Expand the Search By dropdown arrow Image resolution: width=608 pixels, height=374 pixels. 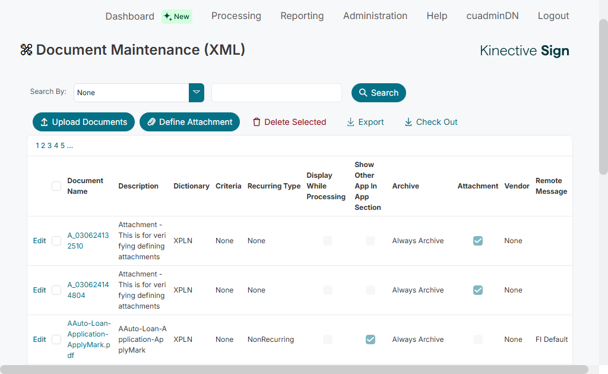[197, 93]
